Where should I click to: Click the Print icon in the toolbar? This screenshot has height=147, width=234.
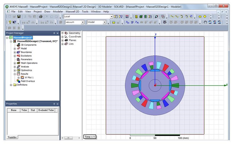click(40, 16)
